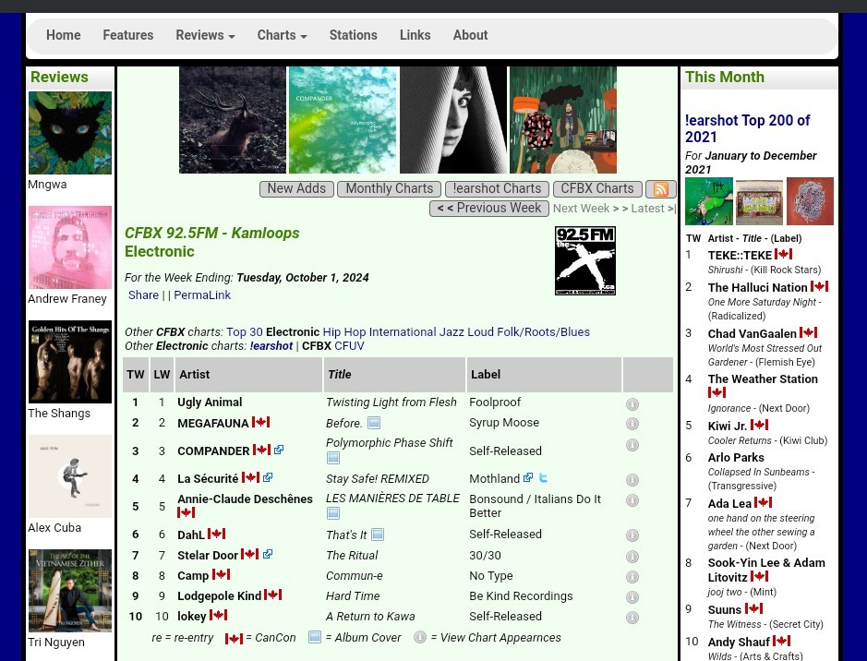Click the CFBX 92.5FM the X logo

point(585,261)
